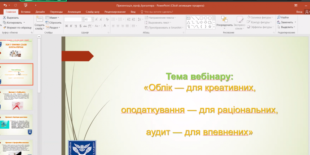This screenshot has height=155, width=310.
Task: Click the Вход (Sign in) link
Action: (x=299, y=12)
